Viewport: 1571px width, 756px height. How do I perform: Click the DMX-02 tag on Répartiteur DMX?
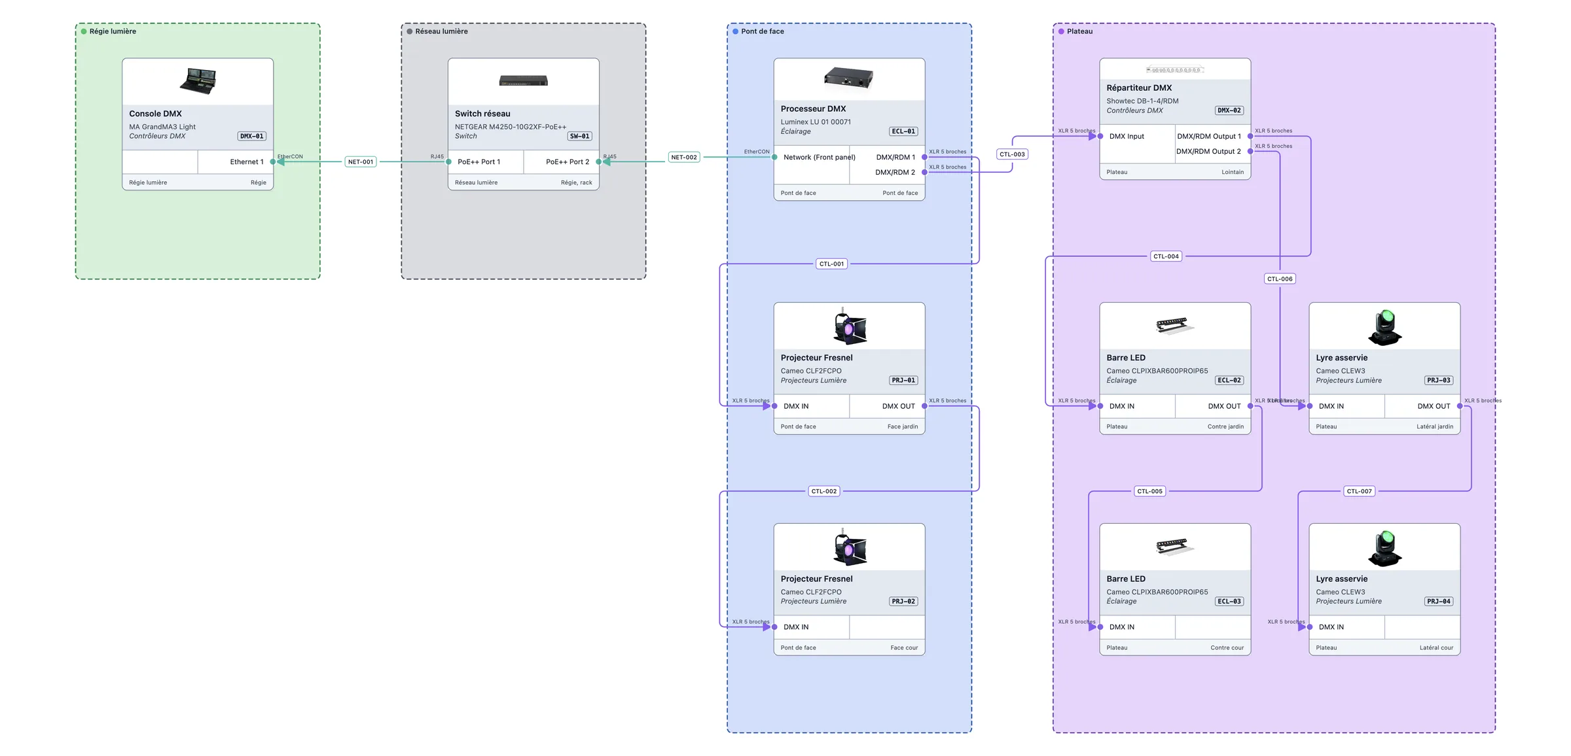(1229, 111)
